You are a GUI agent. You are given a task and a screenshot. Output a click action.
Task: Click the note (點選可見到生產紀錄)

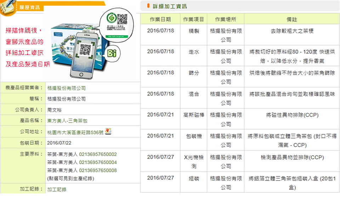click(x=71, y=179)
